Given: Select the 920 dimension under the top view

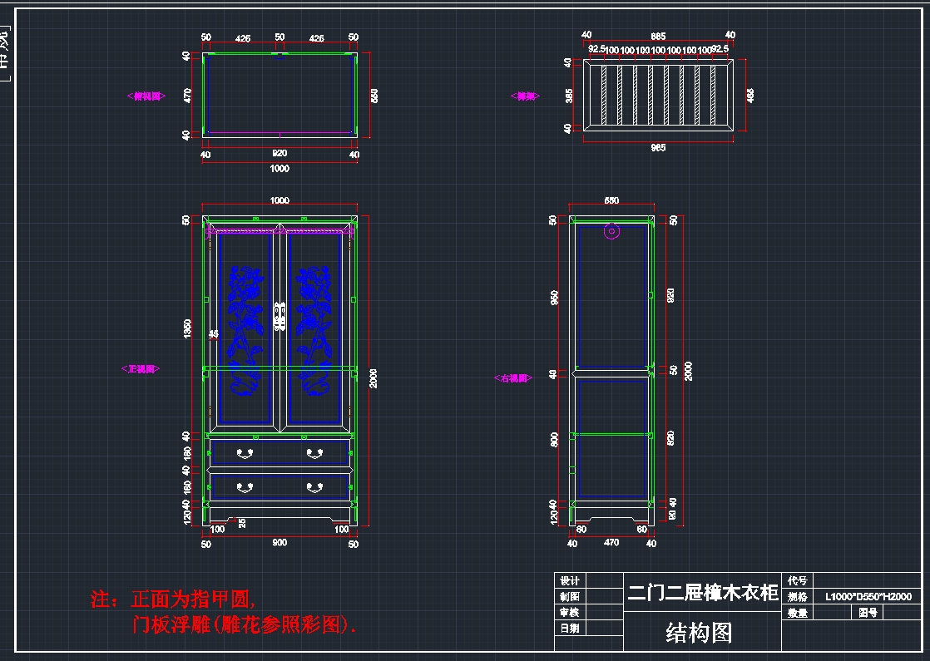Looking at the screenshot, I should [279, 153].
